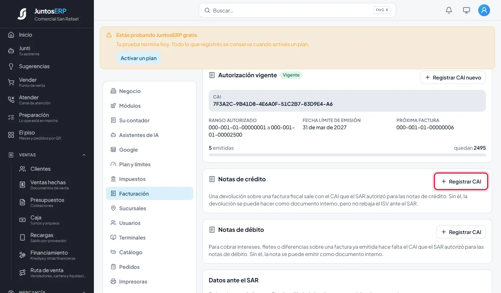This screenshot has height=293, width=501.
Task: Open the notifications bell
Action: coord(449,10)
